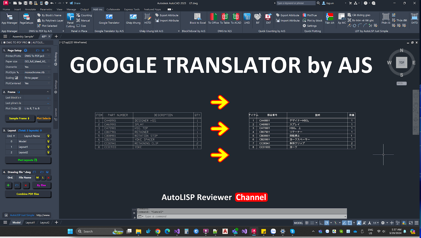Open the LHID tool
This screenshot has height=238, width=421.
[247, 19]
